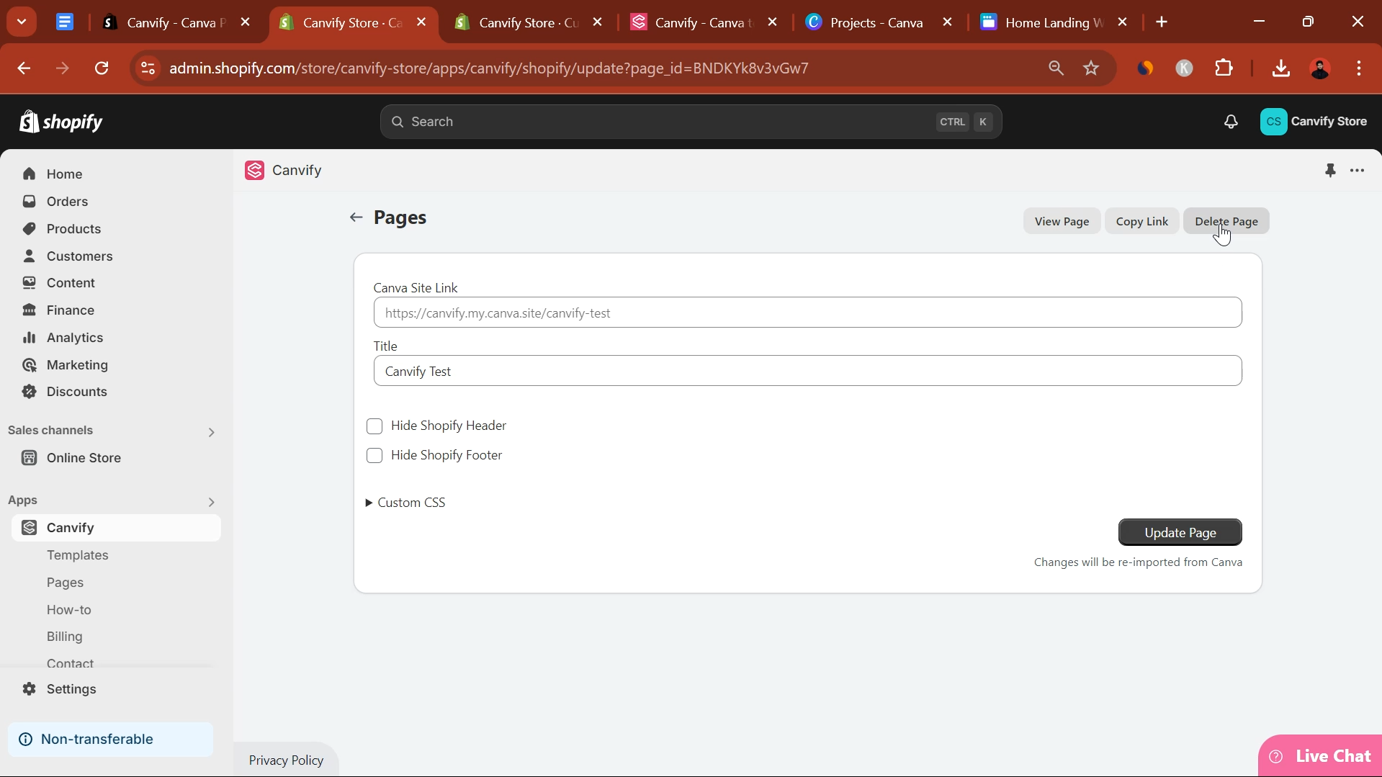The width and height of the screenshot is (1382, 777).
Task: Bookmark this page with the star
Action: [1091, 68]
